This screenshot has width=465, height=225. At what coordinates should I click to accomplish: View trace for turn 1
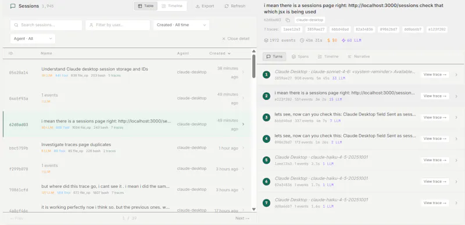pos(435,75)
